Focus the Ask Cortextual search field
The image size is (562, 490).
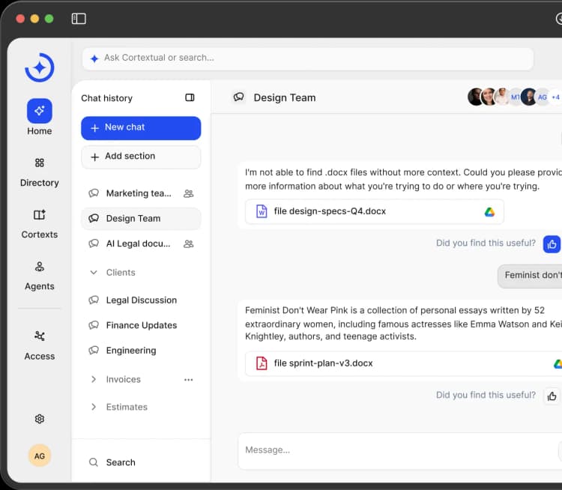tap(308, 58)
